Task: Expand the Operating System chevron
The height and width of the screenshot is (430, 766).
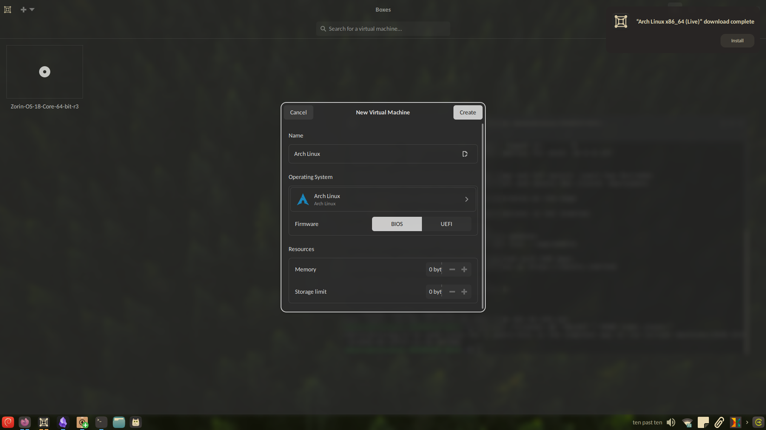Action: 467,199
